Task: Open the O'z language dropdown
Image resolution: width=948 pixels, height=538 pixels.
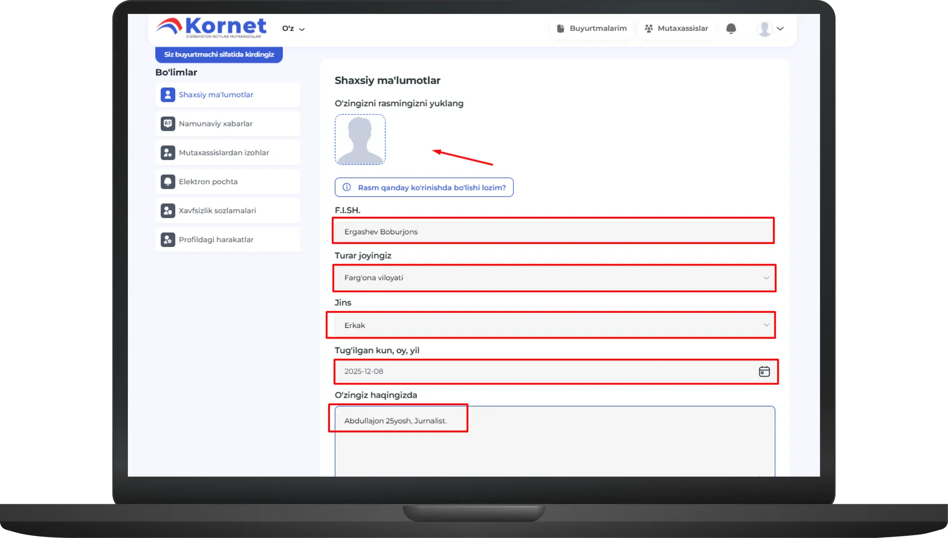Action: (293, 29)
